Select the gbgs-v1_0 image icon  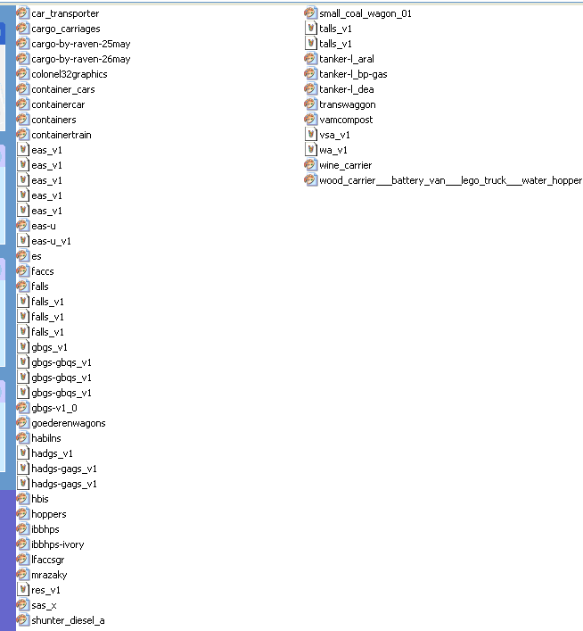(x=23, y=408)
